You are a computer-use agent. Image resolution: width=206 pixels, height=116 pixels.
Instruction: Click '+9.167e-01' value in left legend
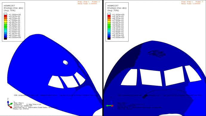(x=14, y=17)
